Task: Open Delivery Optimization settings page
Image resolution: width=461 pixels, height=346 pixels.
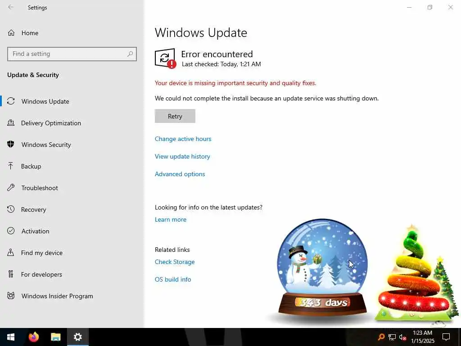Action: pos(51,123)
